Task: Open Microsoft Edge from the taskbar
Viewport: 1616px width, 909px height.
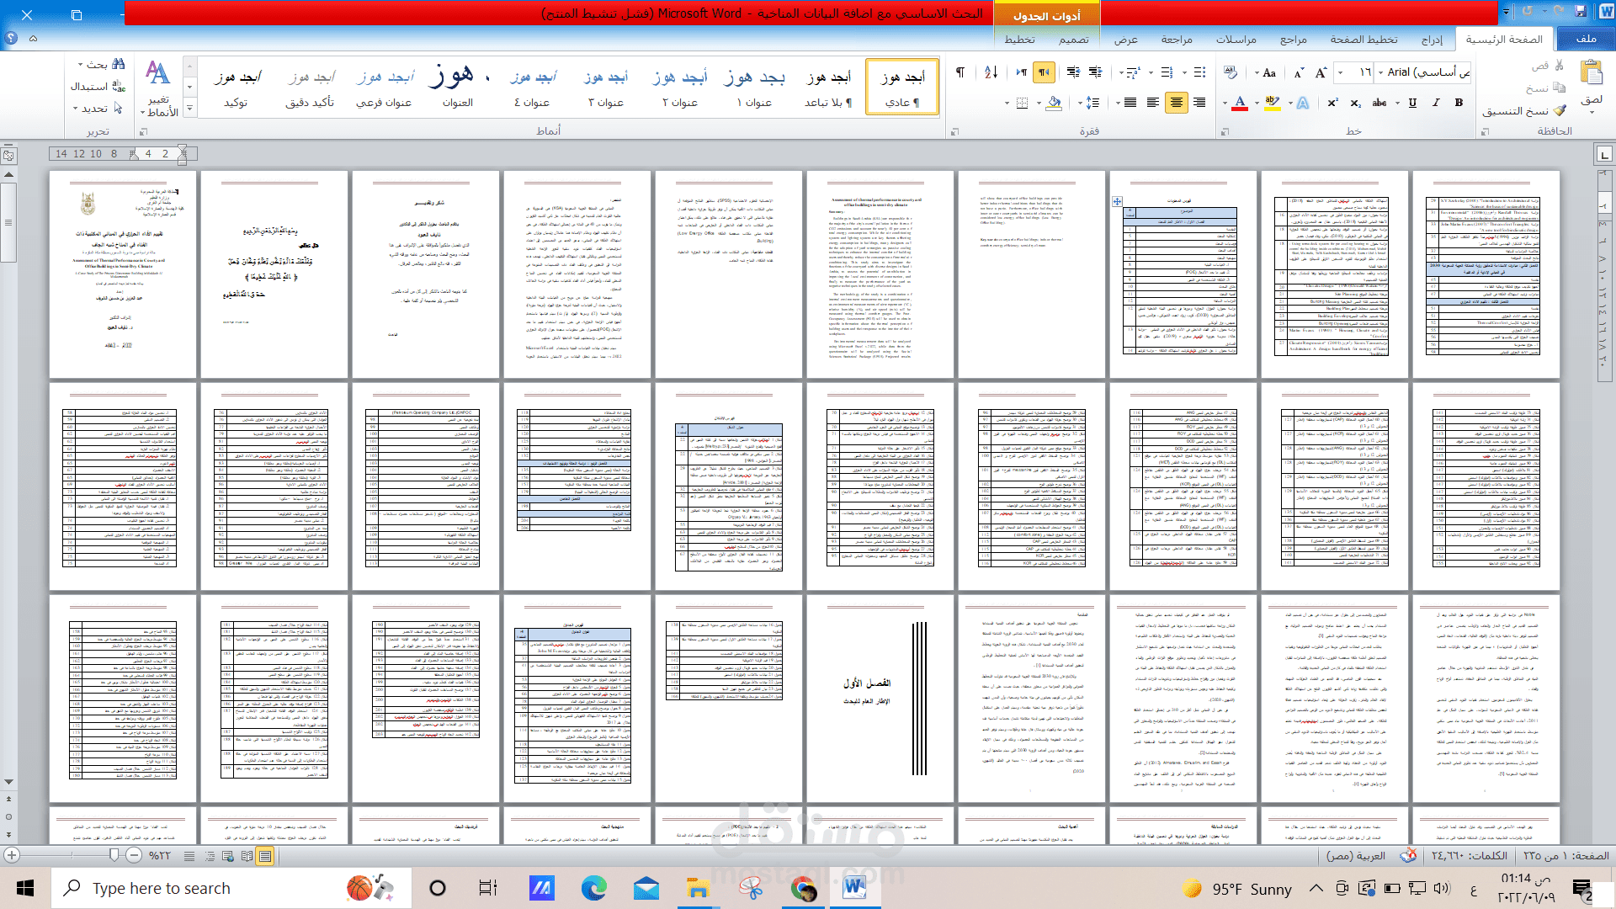Action: (x=593, y=888)
